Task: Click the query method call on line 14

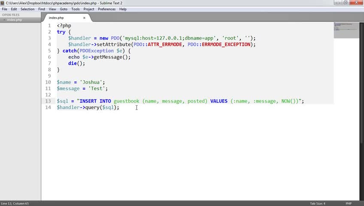Action: [92, 107]
